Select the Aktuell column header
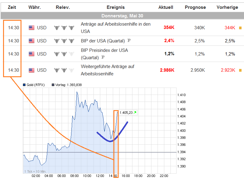Screen dimensions: 244x180 pos(166,7)
